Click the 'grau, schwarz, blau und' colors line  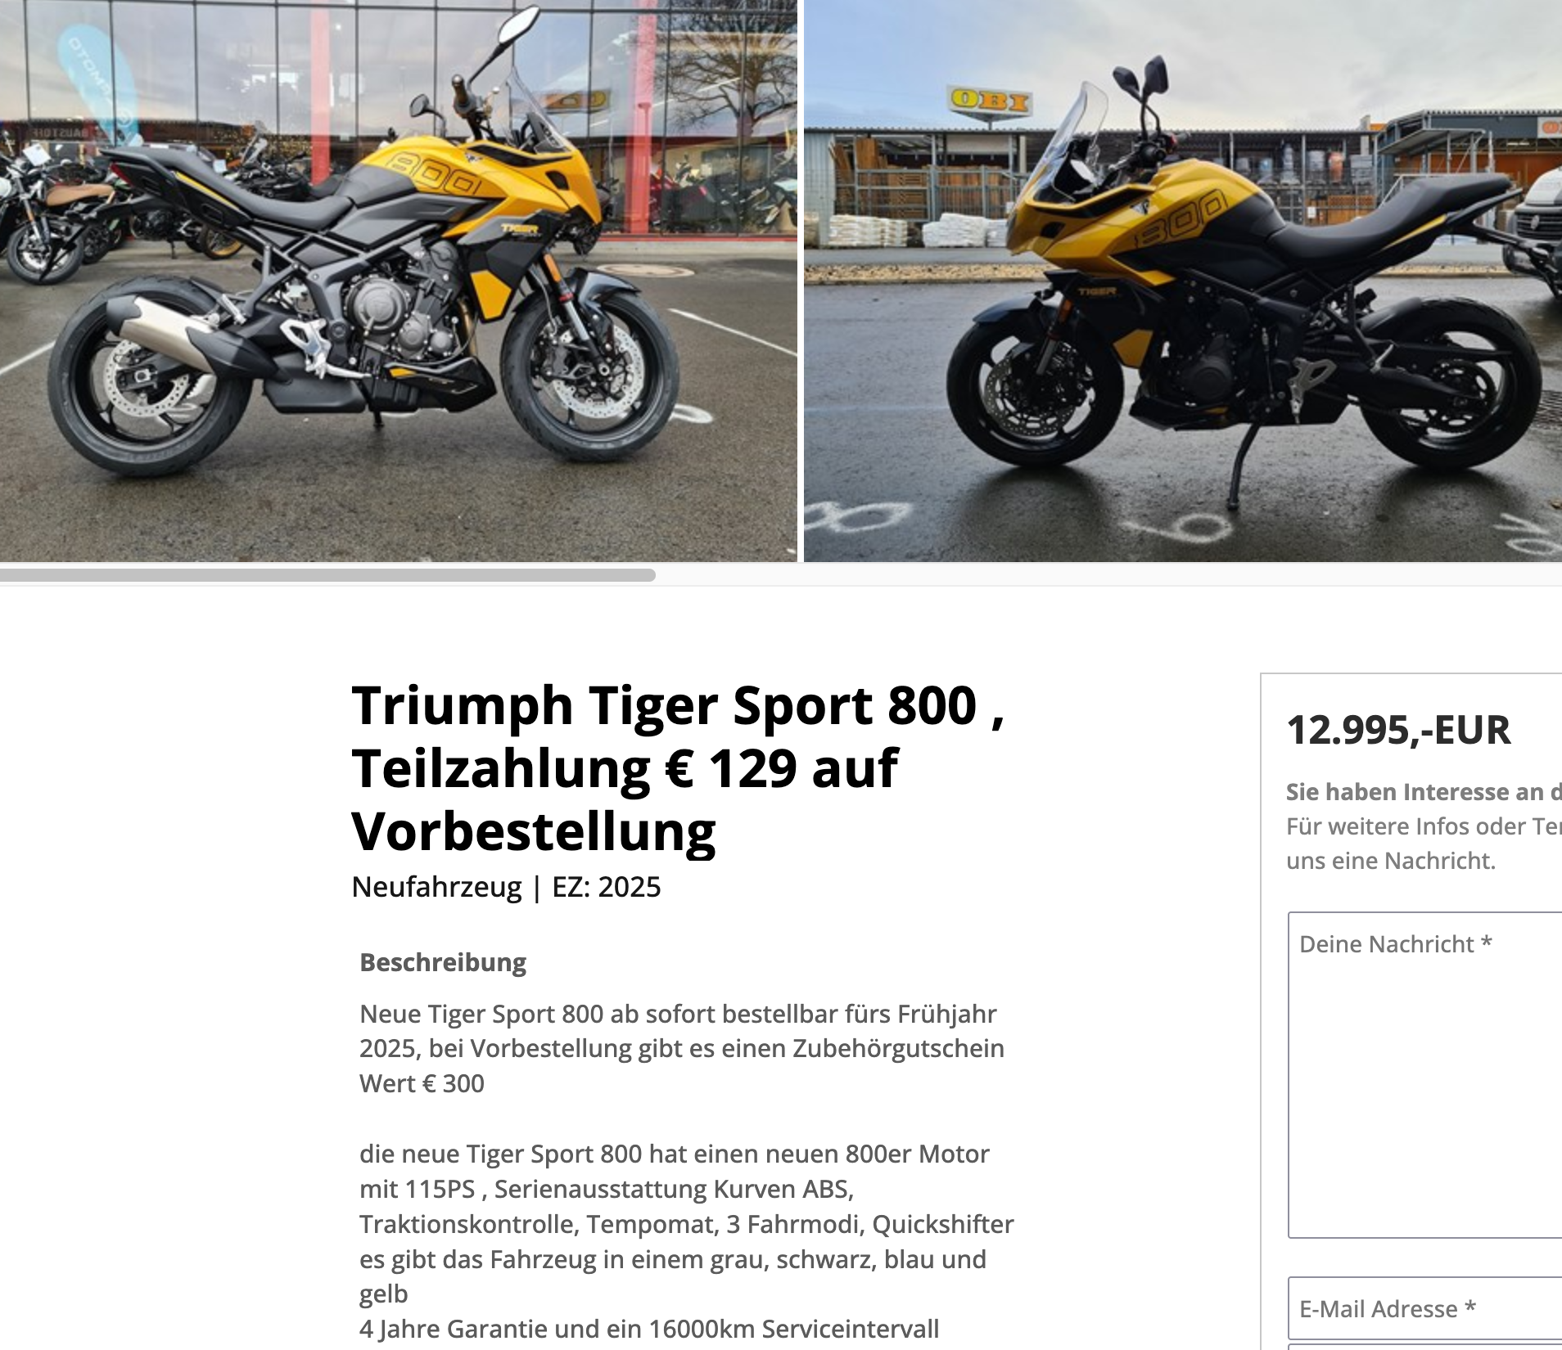[x=673, y=1259]
